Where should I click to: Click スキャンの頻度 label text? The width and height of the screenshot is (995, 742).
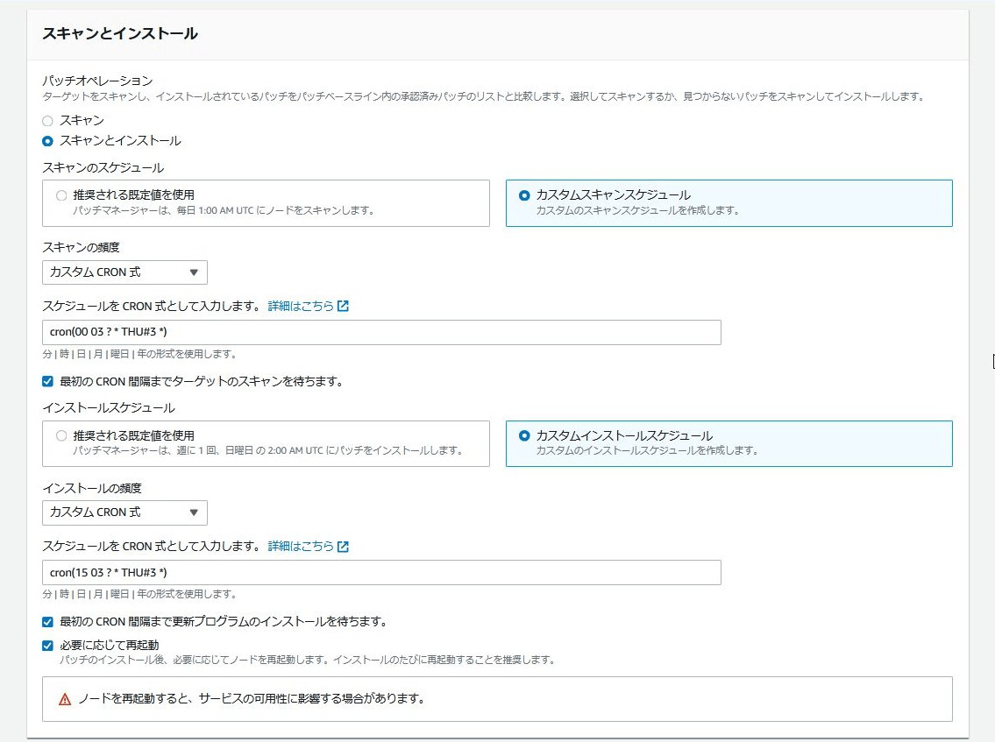[82, 247]
